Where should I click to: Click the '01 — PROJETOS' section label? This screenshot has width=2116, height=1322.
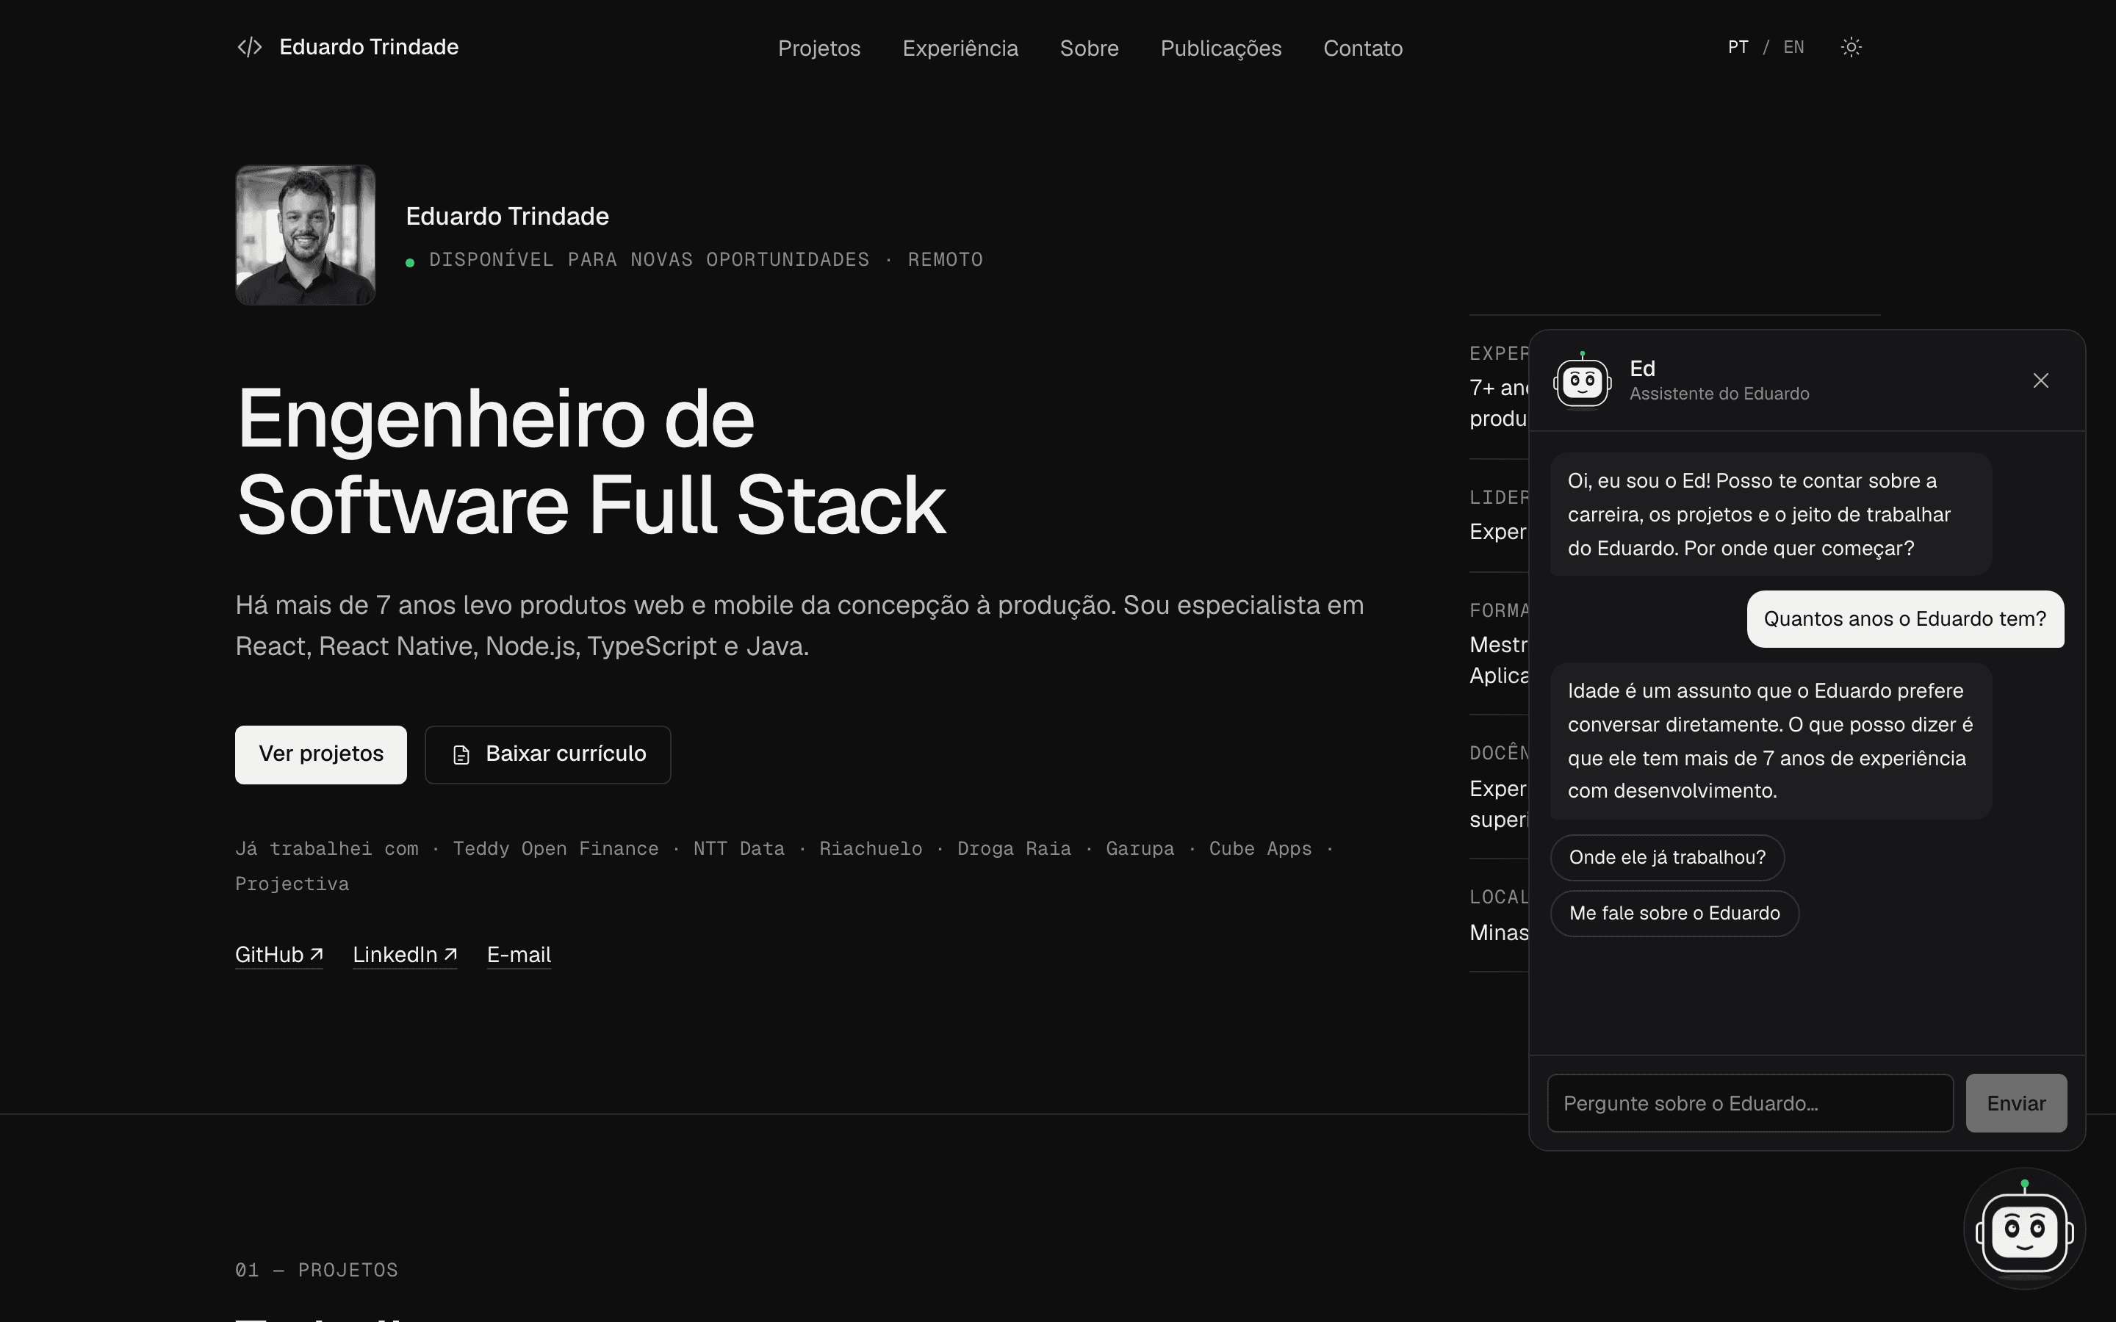tap(317, 1271)
